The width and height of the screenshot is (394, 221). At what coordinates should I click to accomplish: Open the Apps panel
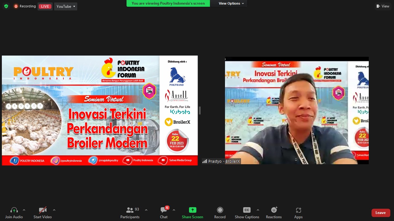click(x=298, y=210)
